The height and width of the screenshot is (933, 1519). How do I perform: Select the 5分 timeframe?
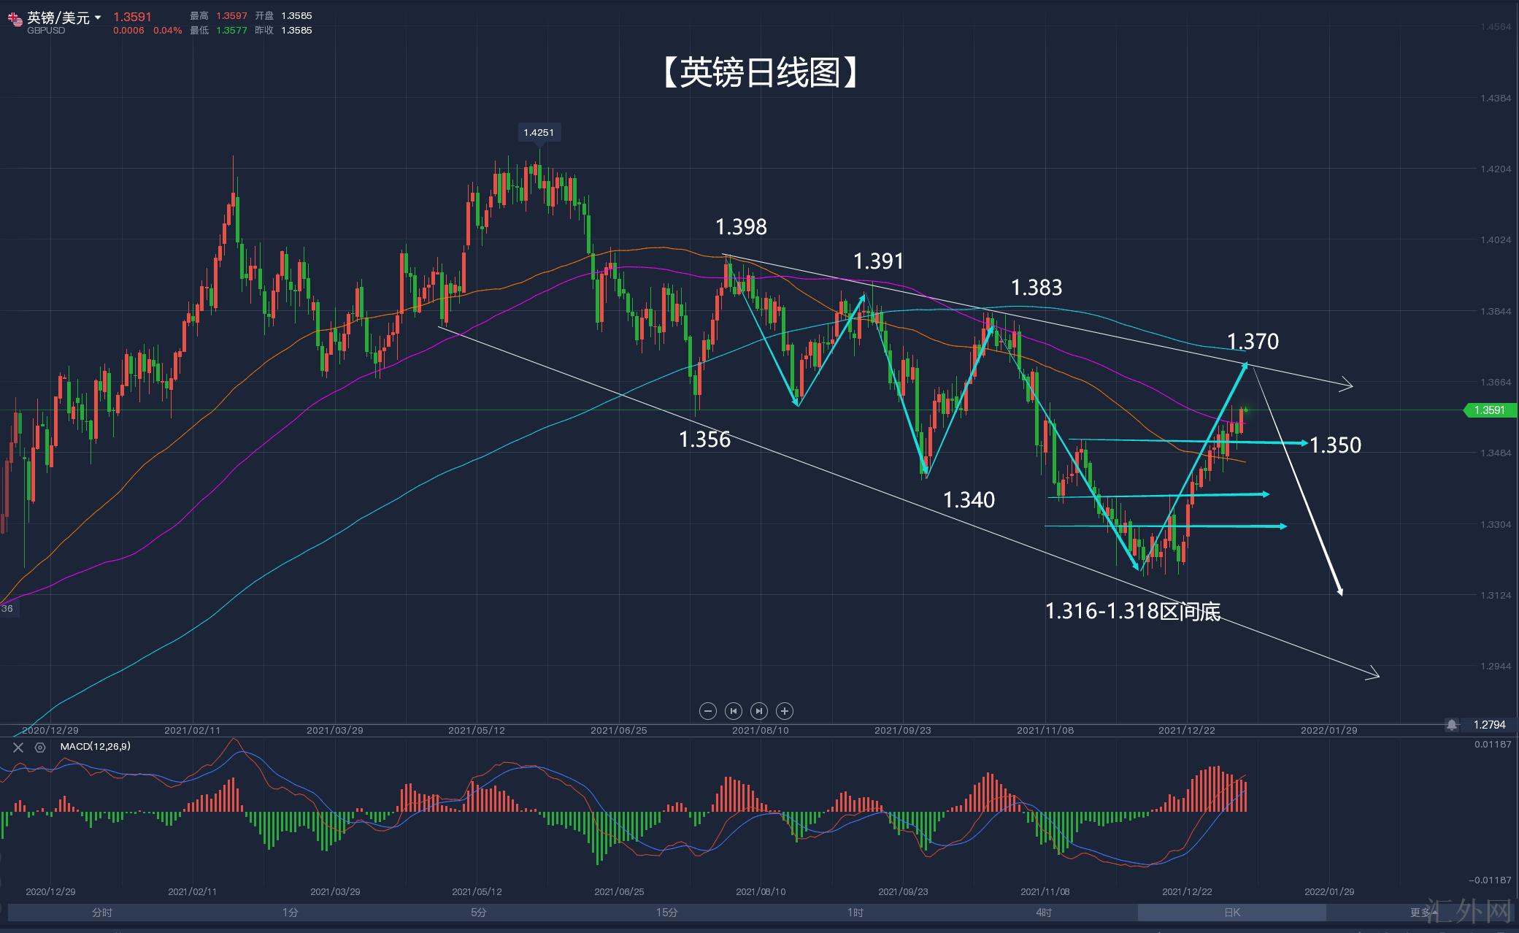coord(478,912)
